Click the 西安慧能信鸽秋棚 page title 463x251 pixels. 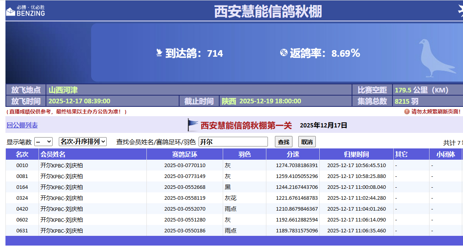[268, 11]
